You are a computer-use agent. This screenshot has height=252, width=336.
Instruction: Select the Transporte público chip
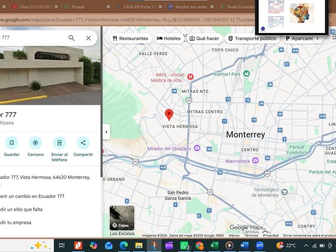(252, 38)
